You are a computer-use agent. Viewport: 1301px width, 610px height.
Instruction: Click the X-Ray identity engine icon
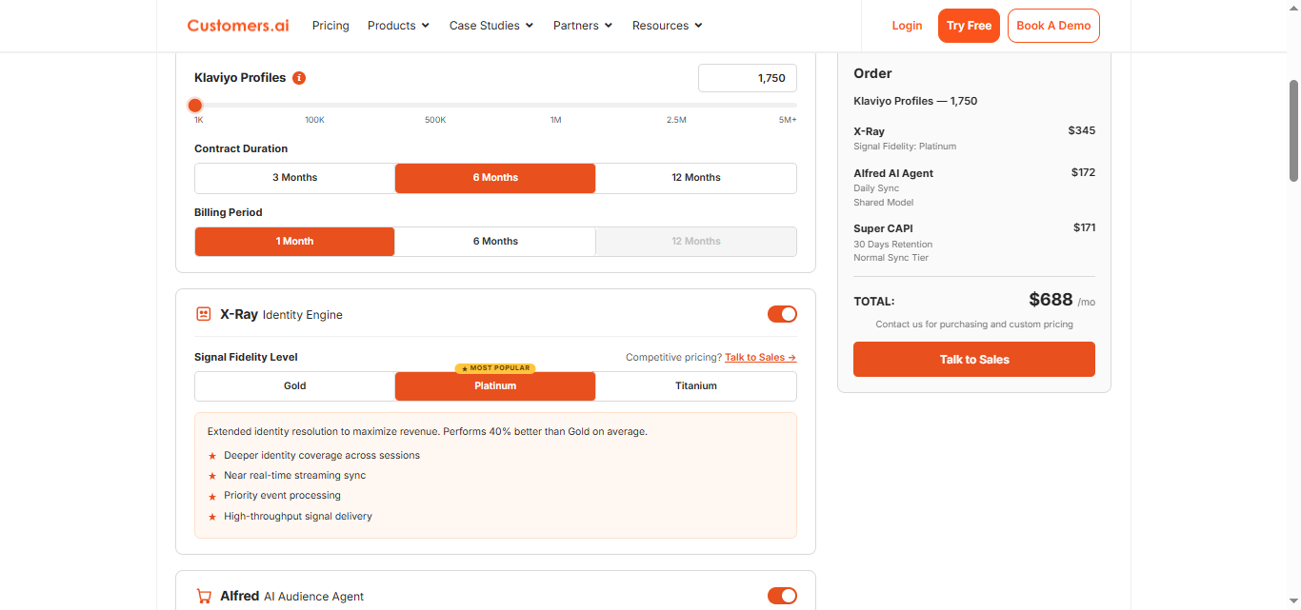pos(203,314)
